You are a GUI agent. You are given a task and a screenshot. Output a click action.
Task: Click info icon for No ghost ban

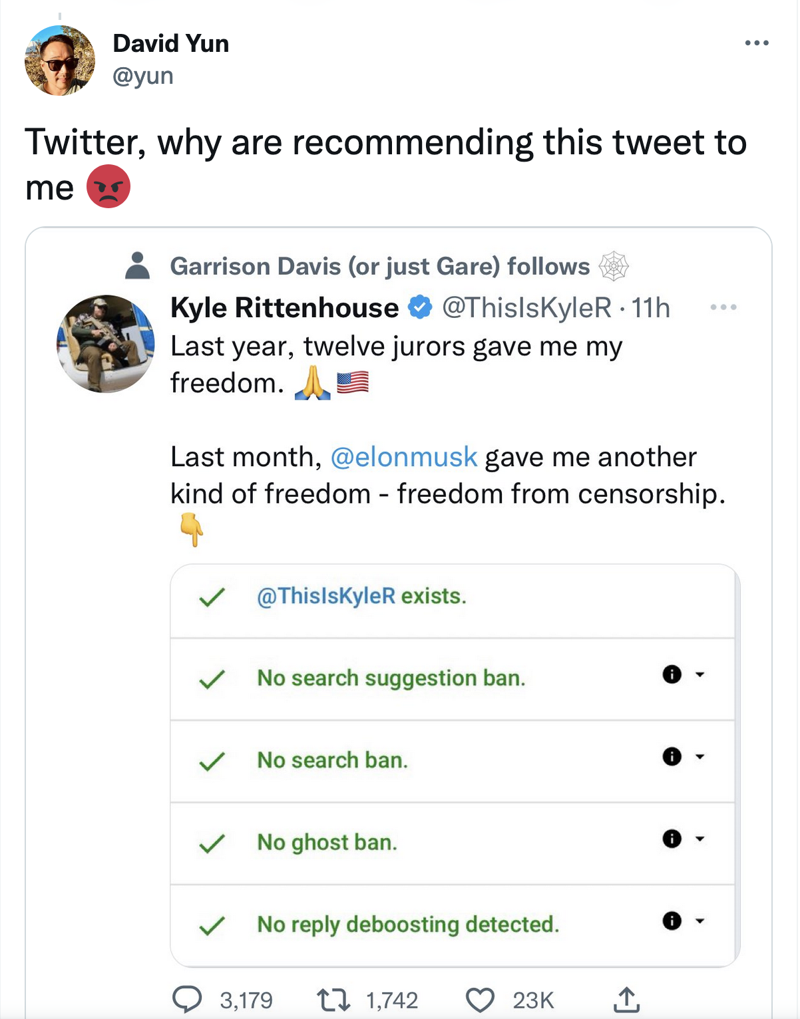(672, 839)
